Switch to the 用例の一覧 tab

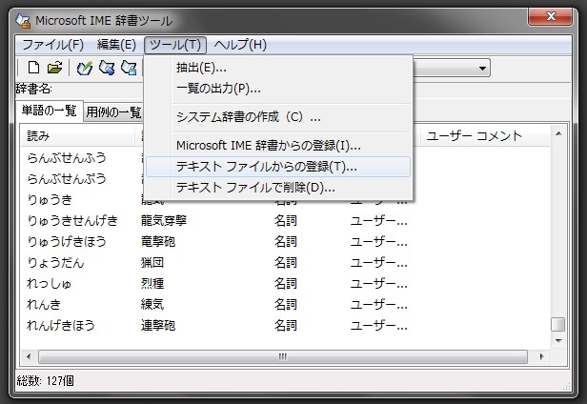click(113, 111)
